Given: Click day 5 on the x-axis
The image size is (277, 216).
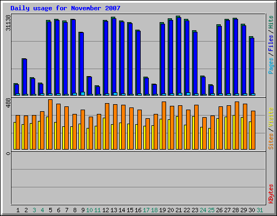Looking at the screenshot, I should pyautogui.click(x=50, y=210).
